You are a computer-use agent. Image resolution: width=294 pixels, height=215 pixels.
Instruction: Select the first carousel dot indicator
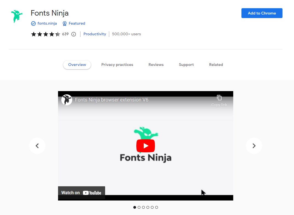[135, 207]
